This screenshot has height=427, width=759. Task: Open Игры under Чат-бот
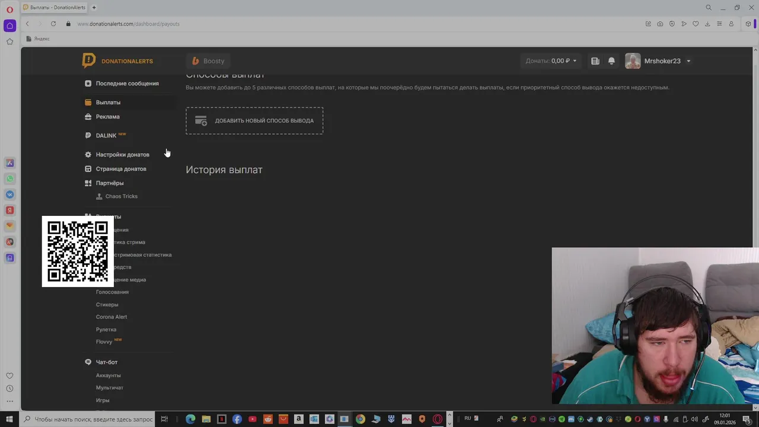pyautogui.click(x=103, y=400)
